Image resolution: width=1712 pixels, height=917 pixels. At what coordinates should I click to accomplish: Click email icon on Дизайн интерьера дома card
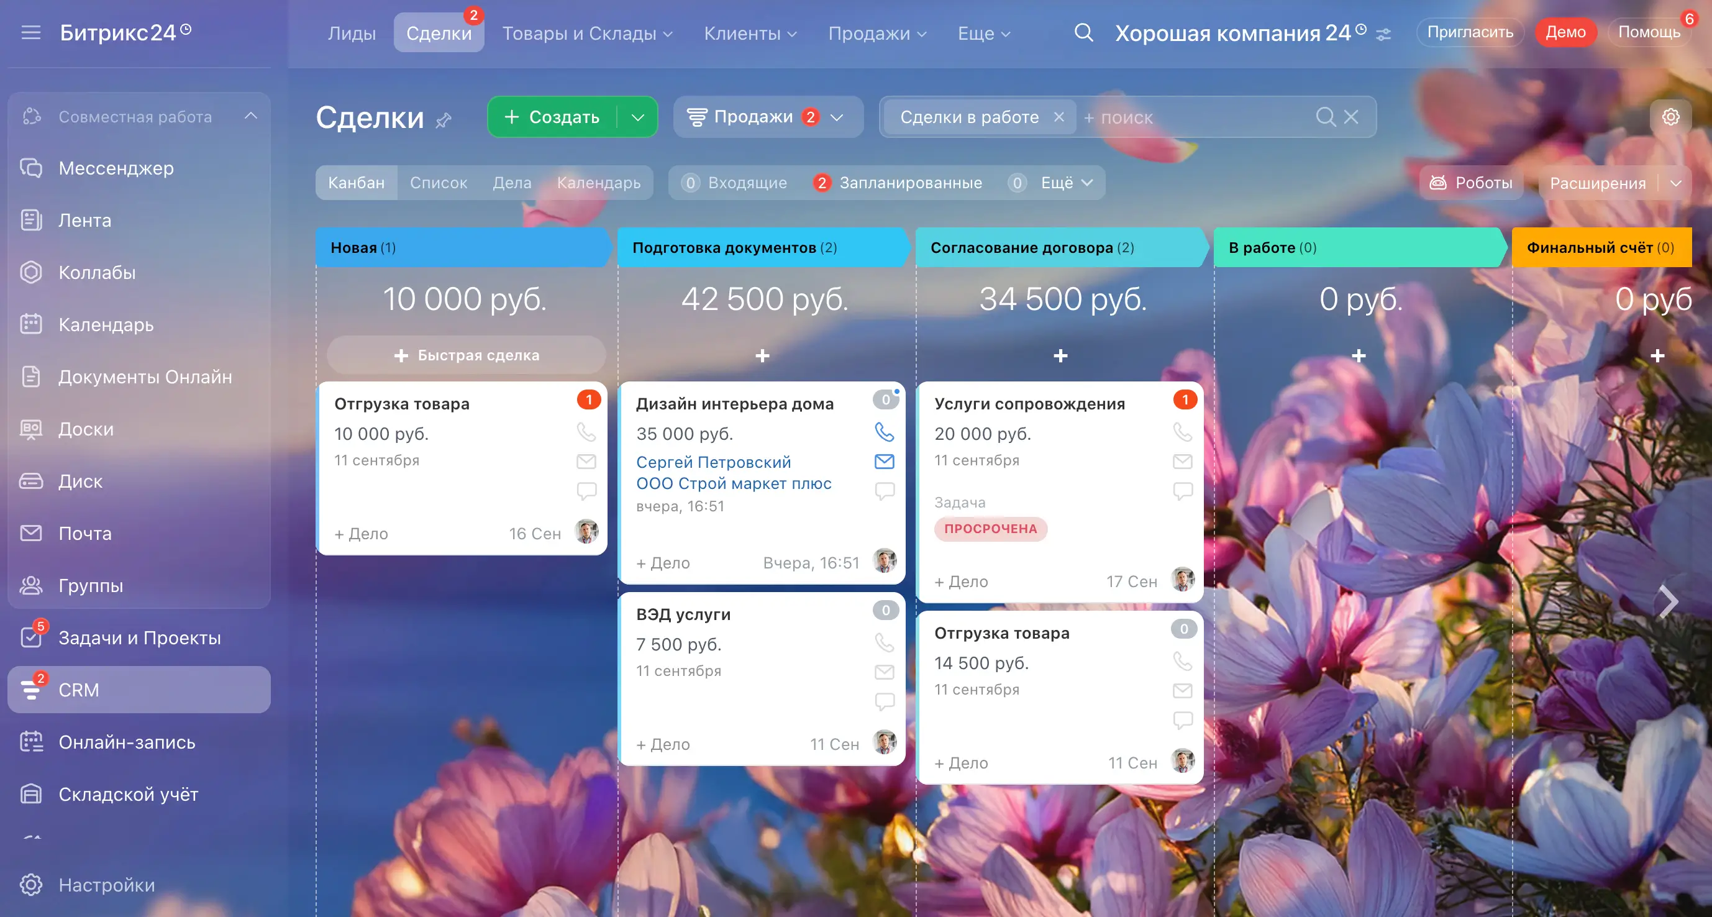click(884, 461)
